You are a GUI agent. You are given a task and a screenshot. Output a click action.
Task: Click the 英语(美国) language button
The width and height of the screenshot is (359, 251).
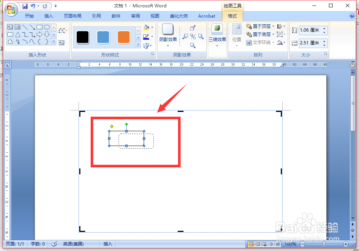pos(73,244)
